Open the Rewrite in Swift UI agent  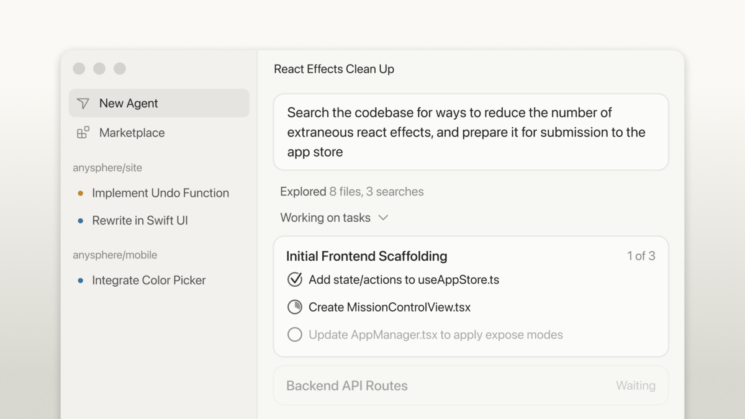139,220
